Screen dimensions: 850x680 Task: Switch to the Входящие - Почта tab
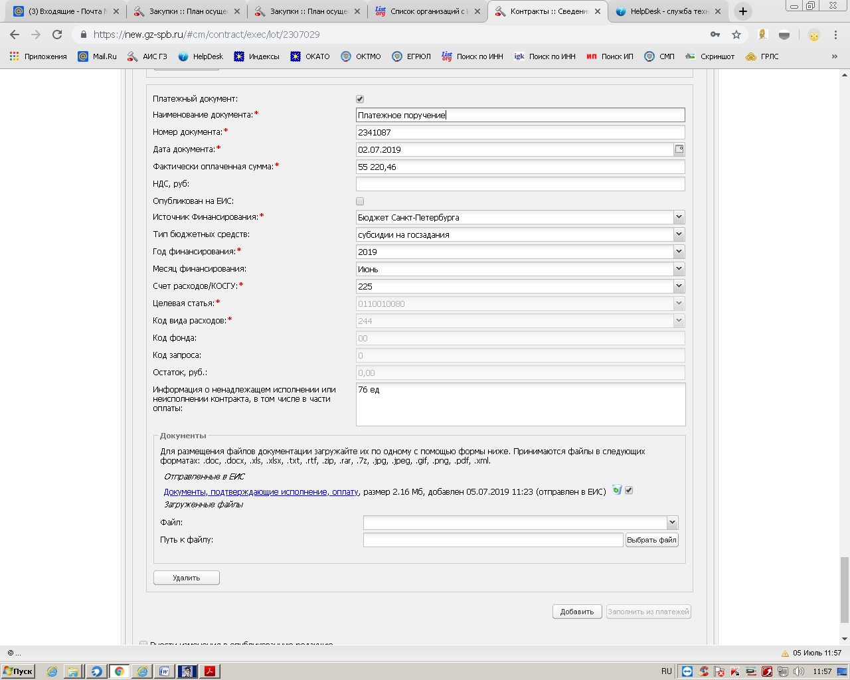coord(65,11)
